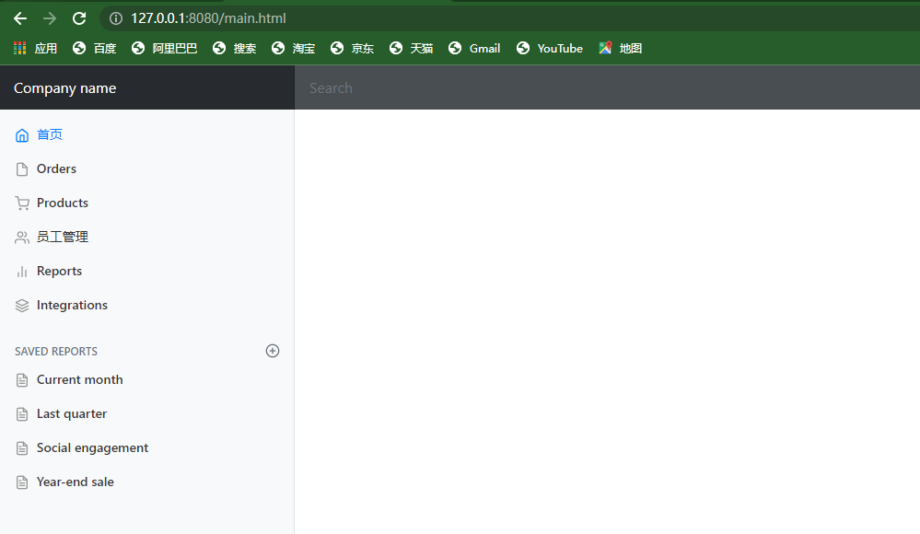
Task: Click the file icon beside Orders
Action: point(22,169)
